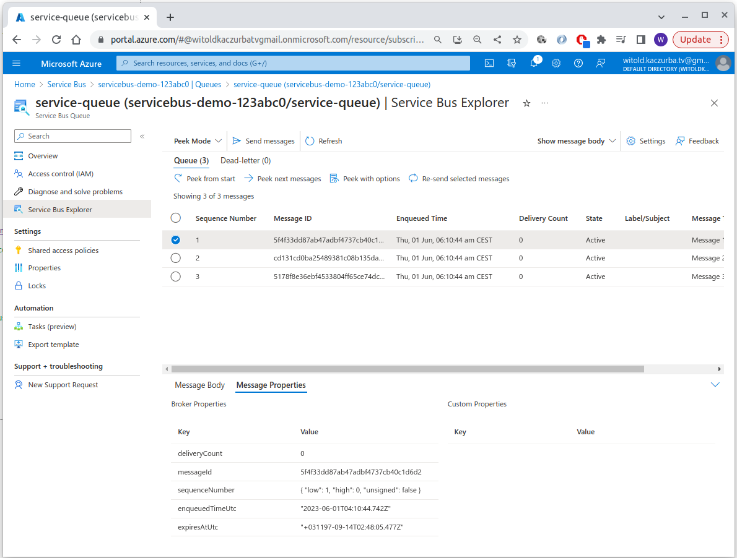This screenshot has height=558, width=737.
Task: Refresh the Service Bus Explorer
Action: pyautogui.click(x=323, y=141)
